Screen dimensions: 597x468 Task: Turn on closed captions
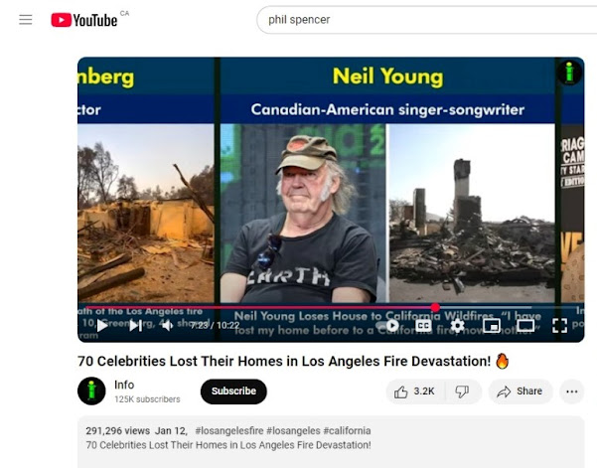point(423,326)
